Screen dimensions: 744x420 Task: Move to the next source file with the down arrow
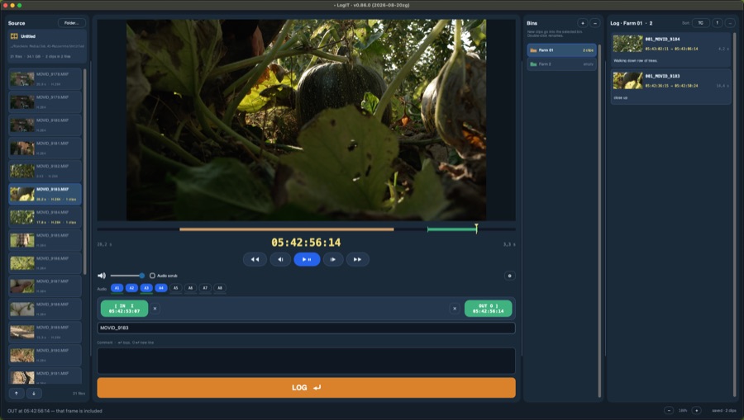click(34, 394)
